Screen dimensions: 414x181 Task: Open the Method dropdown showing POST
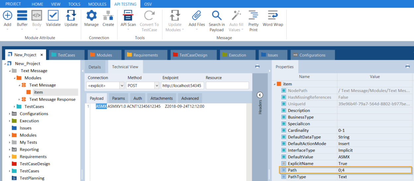point(157,86)
